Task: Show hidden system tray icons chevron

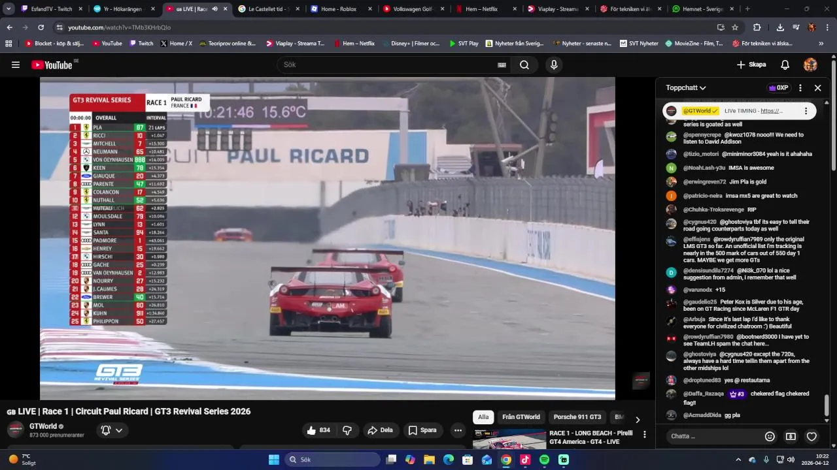Action: [738, 460]
